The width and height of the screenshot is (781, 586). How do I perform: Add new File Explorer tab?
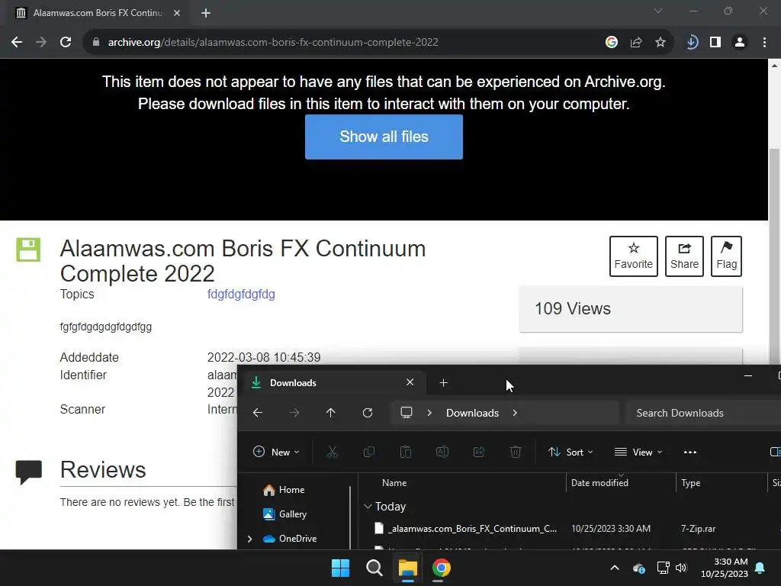pos(443,383)
